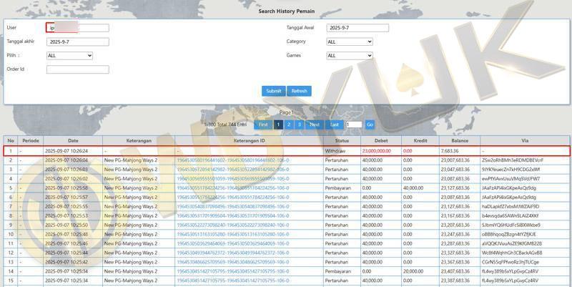
Task: Click New PG-Mahjong Ways 2 in row 10
Action: [x=131, y=235]
